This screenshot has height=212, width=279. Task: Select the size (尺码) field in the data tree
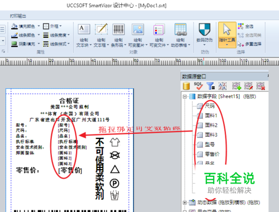click(x=210, y=106)
